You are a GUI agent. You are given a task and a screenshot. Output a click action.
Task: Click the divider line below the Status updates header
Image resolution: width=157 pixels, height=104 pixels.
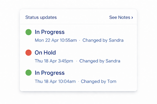click(78, 24)
